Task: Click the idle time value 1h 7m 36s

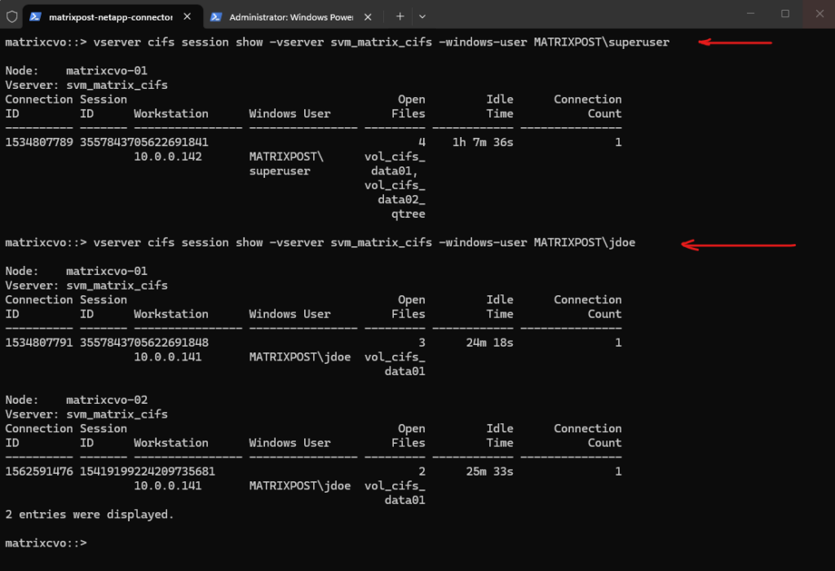Action: [x=482, y=143]
